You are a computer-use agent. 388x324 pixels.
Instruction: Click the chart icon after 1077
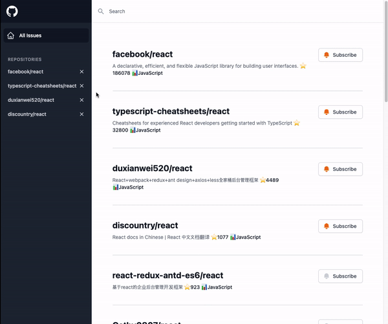[233, 237]
